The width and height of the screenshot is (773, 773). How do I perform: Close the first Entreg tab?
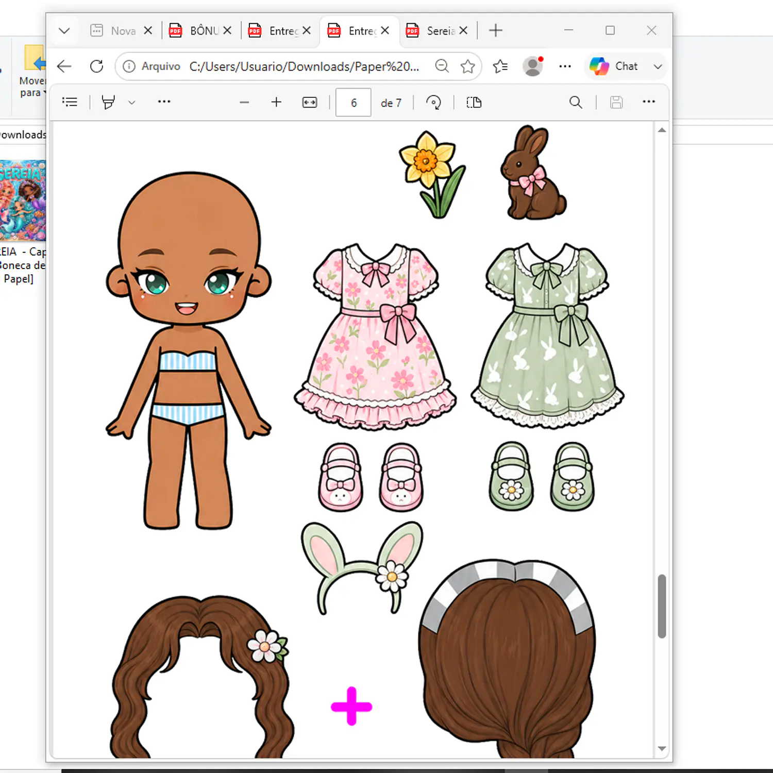[307, 31]
